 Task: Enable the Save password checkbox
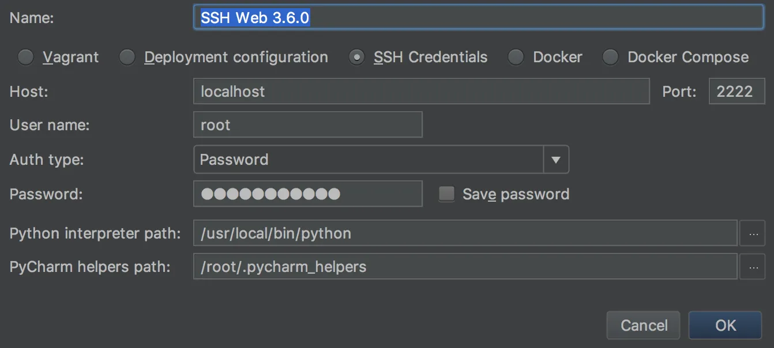[447, 194]
